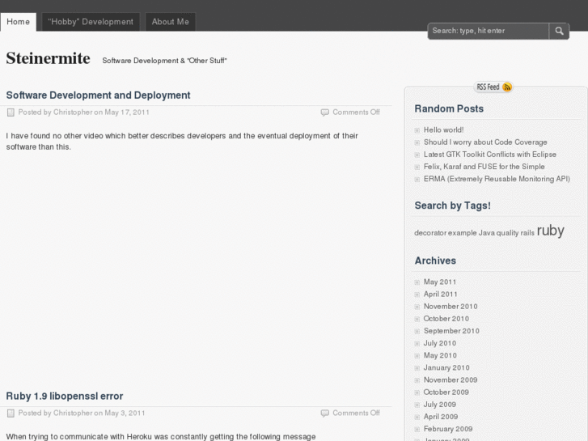Open the Ruby 1.9 libopenssl error post
Viewport: 588px width, 441px height.
tap(65, 396)
